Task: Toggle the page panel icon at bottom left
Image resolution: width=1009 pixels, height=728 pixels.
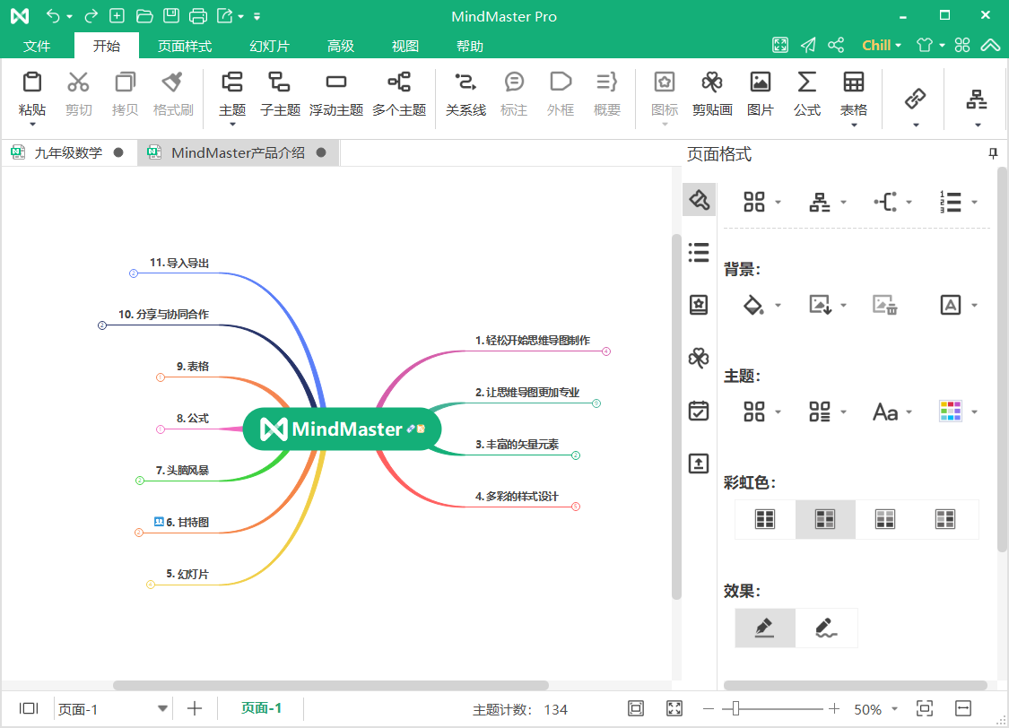Action: pyautogui.click(x=29, y=708)
